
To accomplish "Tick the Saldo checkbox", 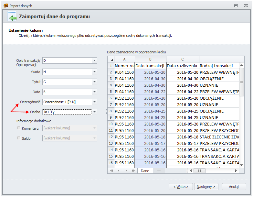I will (19, 138).
